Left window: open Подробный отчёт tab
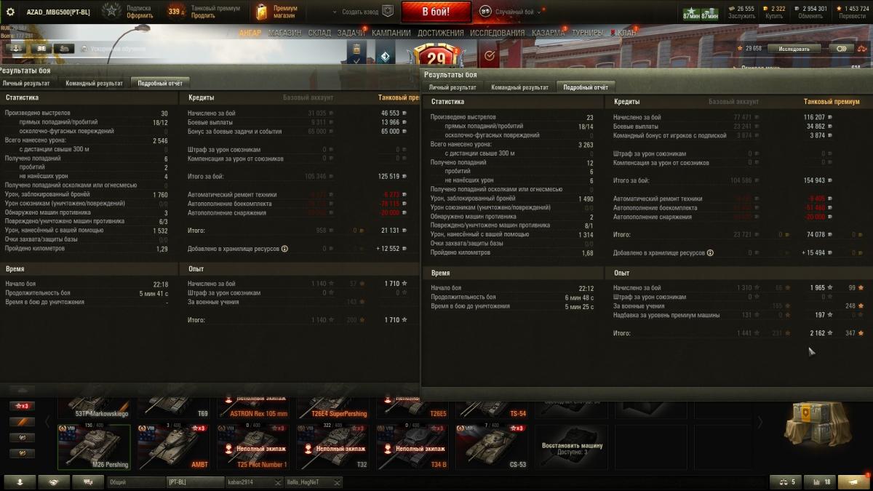This screenshot has width=873, height=491. [160, 84]
